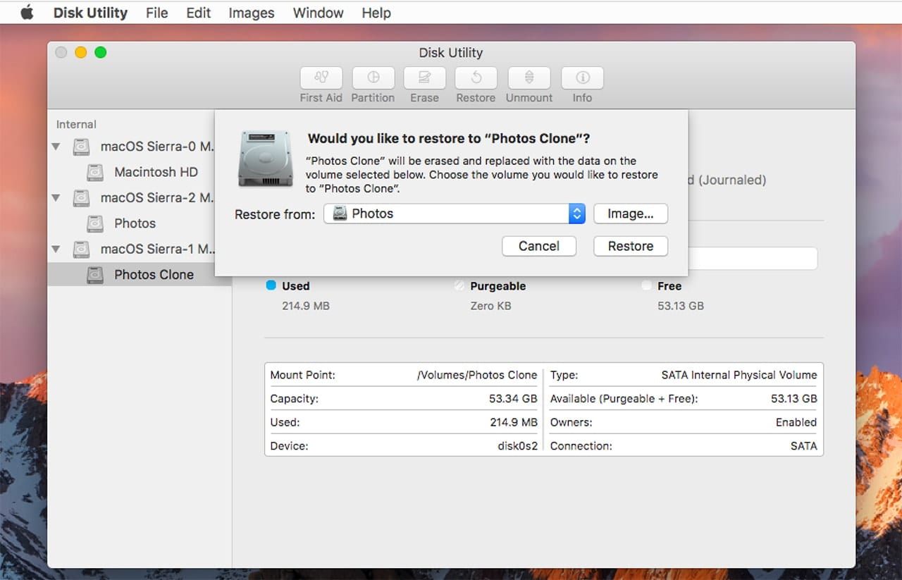Open the File menu
The height and width of the screenshot is (580, 902).
(157, 13)
